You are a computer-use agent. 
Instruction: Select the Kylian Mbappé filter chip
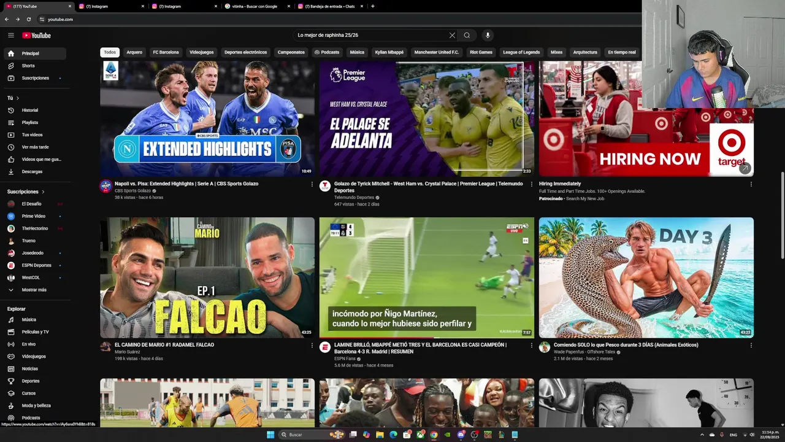click(x=389, y=52)
